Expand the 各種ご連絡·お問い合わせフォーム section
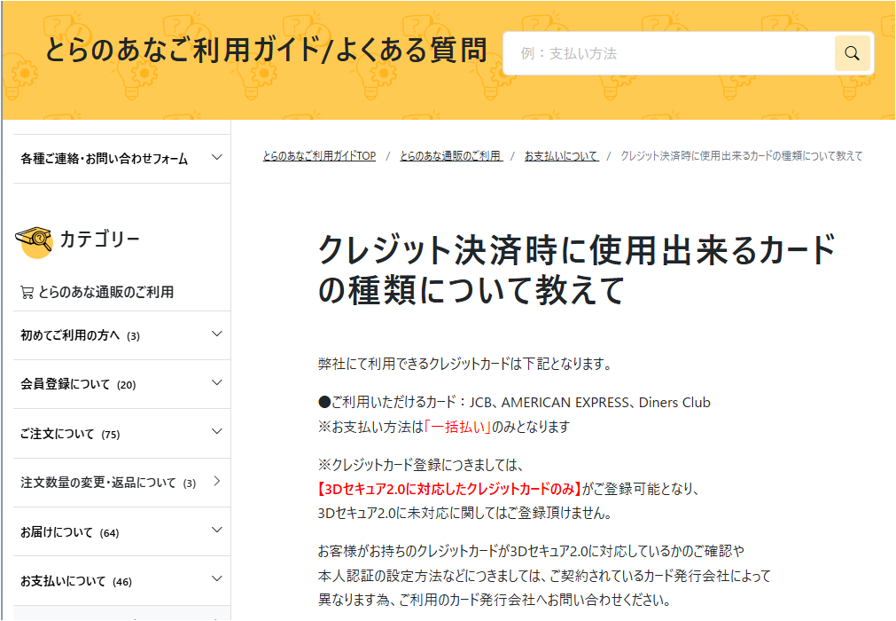Viewport: 896px width, 621px height. coord(217,158)
